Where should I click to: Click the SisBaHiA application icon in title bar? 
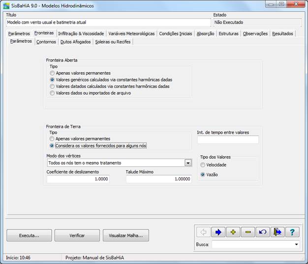click(x=6, y=6)
